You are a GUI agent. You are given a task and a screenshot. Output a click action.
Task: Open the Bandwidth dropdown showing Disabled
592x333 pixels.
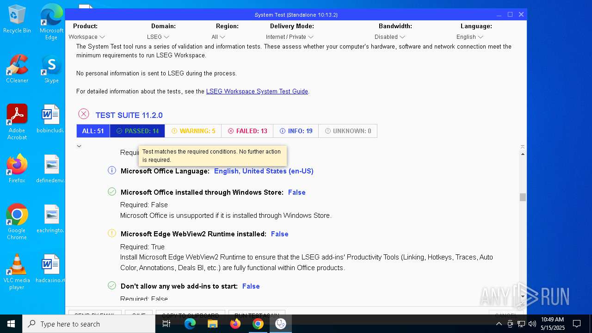click(x=390, y=37)
